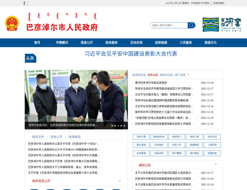Screen dimensions: 247x190
Task: Open news 我市举办学习贯彻党的十九届六中全会
Action: 164,112
